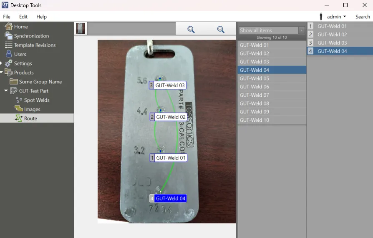Viewport: 373px width, 238px height.
Task: Zoom in with the magnifier plus icon
Action: pyautogui.click(x=191, y=29)
